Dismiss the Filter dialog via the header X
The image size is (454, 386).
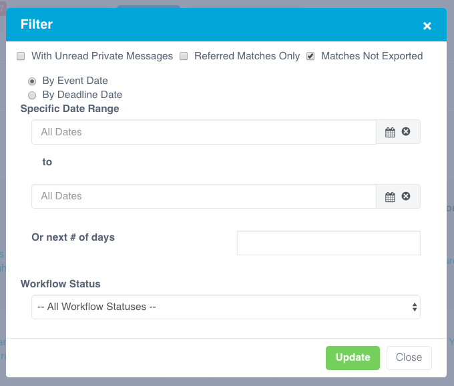427,26
